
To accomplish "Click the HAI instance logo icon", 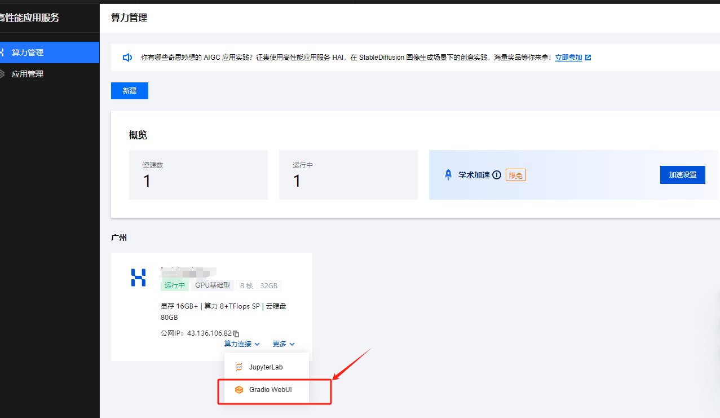I will [x=139, y=277].
